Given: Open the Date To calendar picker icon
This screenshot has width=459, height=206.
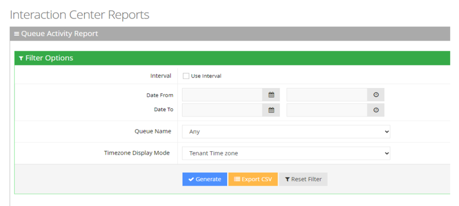Looking at the screenshot, I should click(x=271, y=110).
